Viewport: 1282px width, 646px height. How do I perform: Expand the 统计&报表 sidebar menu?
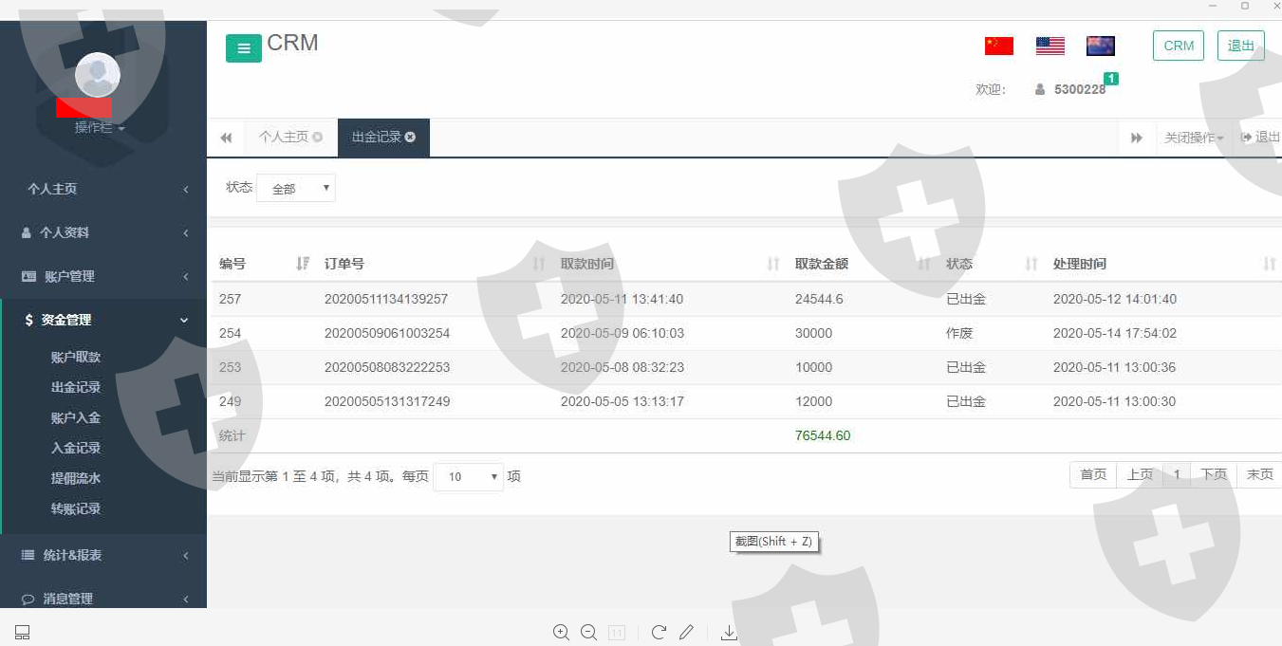(x=103, y=555)
